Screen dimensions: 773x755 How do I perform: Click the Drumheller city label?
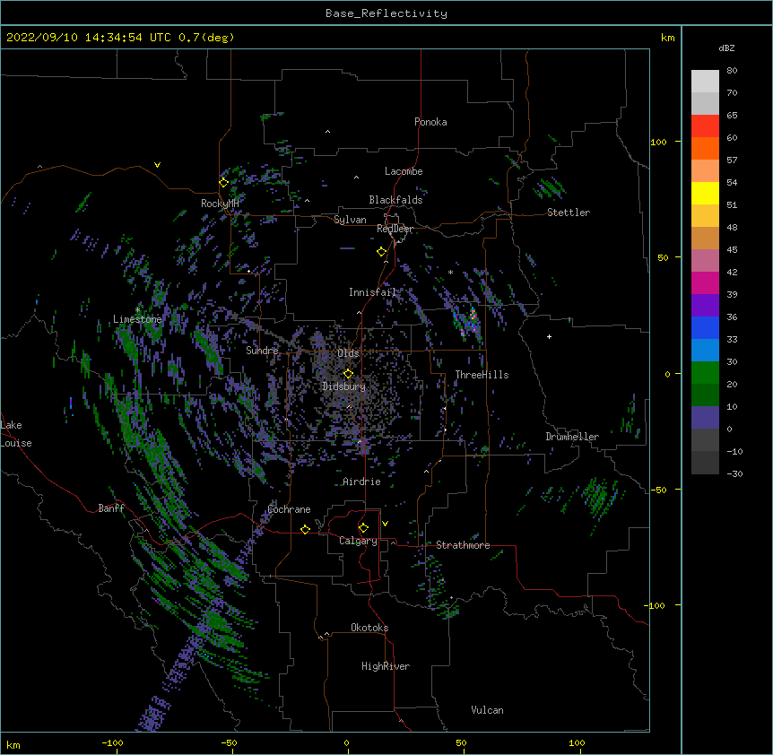(572, 437)
